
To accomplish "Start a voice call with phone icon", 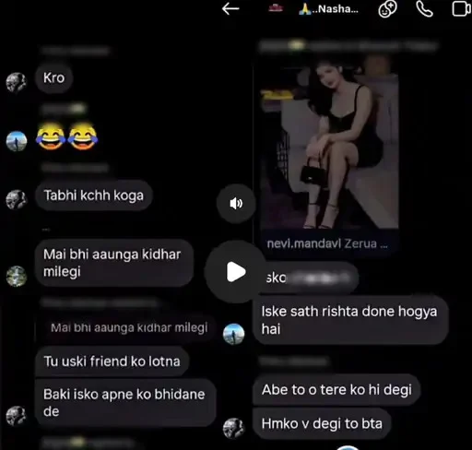I will point(424,8).
